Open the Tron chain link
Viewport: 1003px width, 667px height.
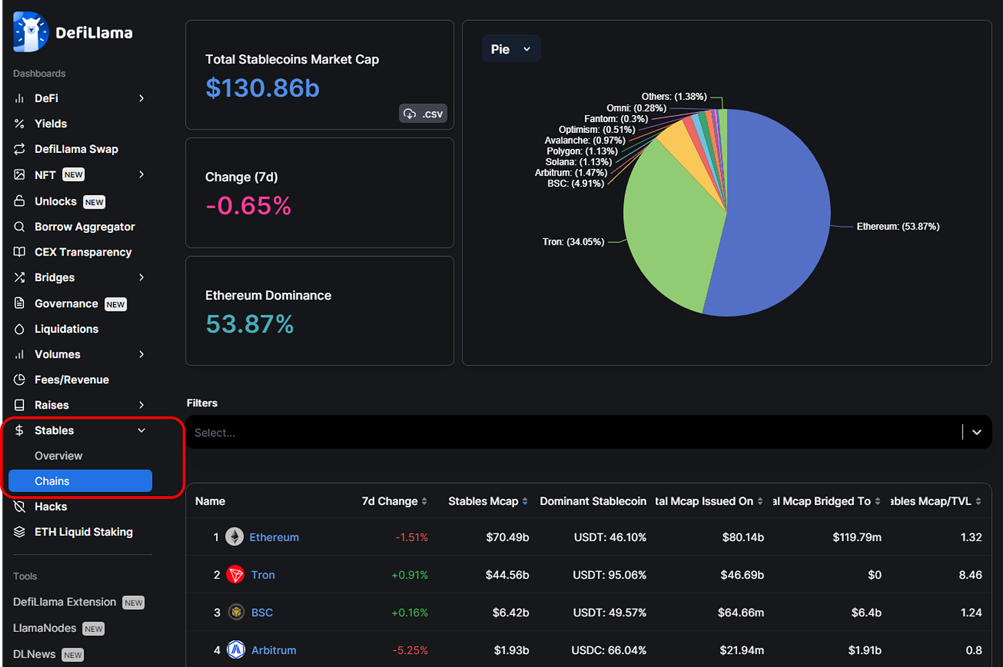pos(263,575)
